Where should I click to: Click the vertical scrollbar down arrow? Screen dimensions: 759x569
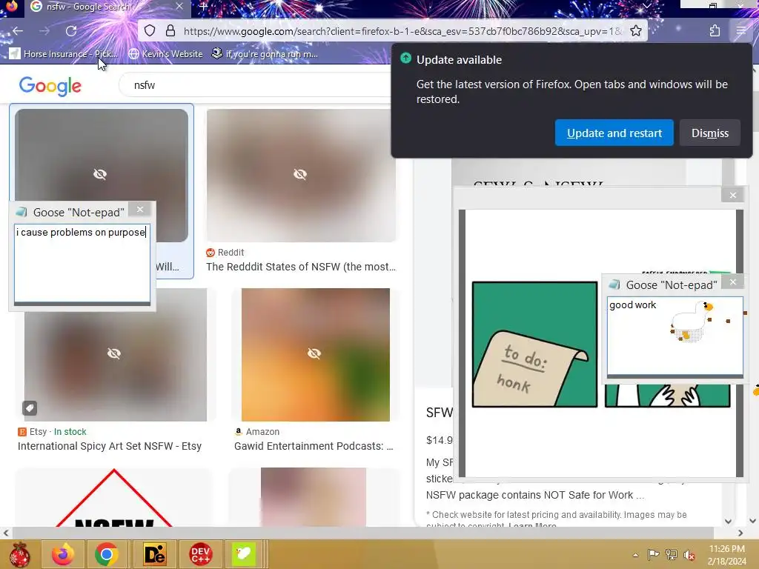[x=753, y=521]
